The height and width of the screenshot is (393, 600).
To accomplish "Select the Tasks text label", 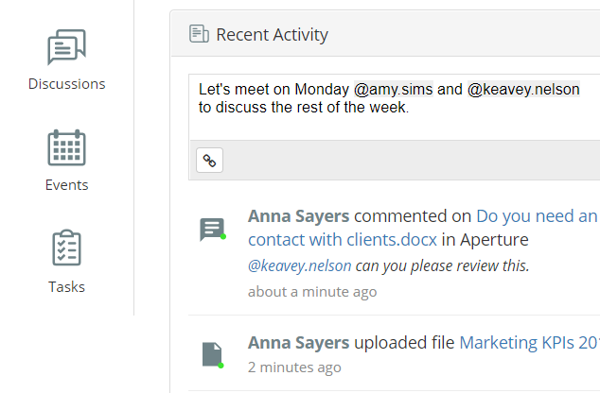I will click(x=66, y=286).
